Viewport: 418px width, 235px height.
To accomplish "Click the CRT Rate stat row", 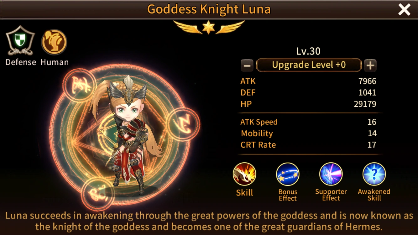I will 308,145.
